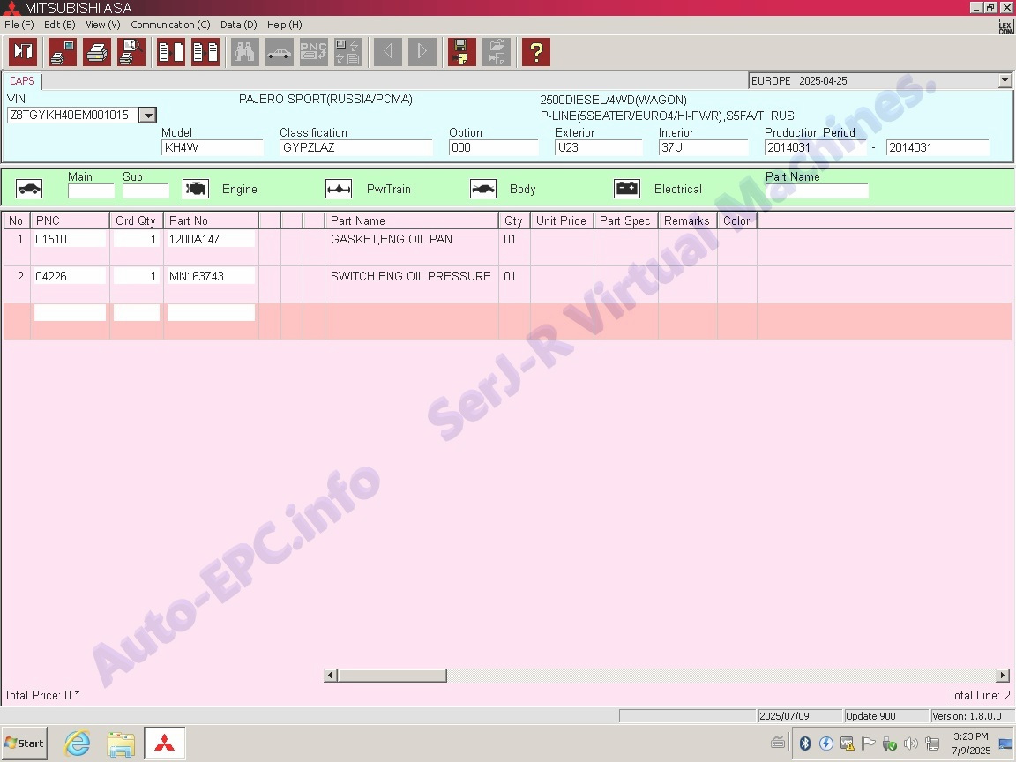Switch to the CAPS tab
Screen dimensions: 1016x762
tap(22, 81)
